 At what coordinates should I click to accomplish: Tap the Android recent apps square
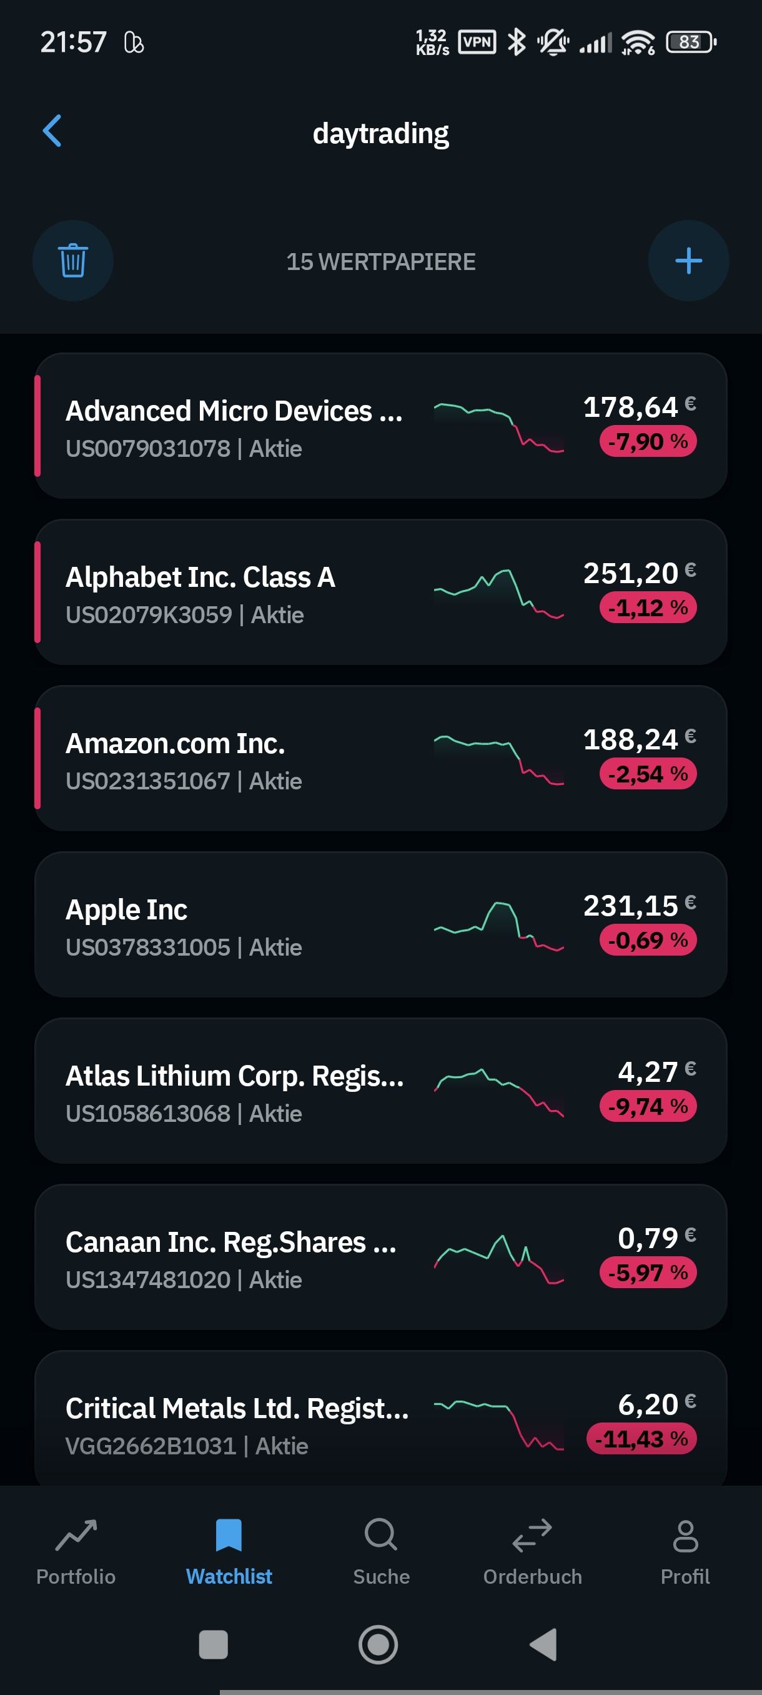coord(213,1644)
